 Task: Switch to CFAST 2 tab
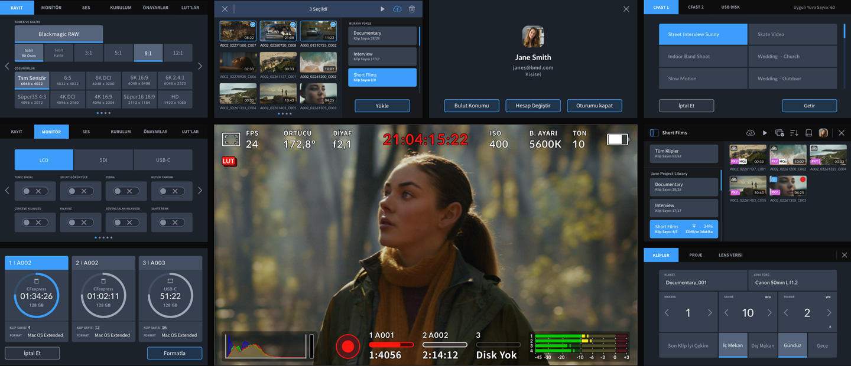click(696, 7)
